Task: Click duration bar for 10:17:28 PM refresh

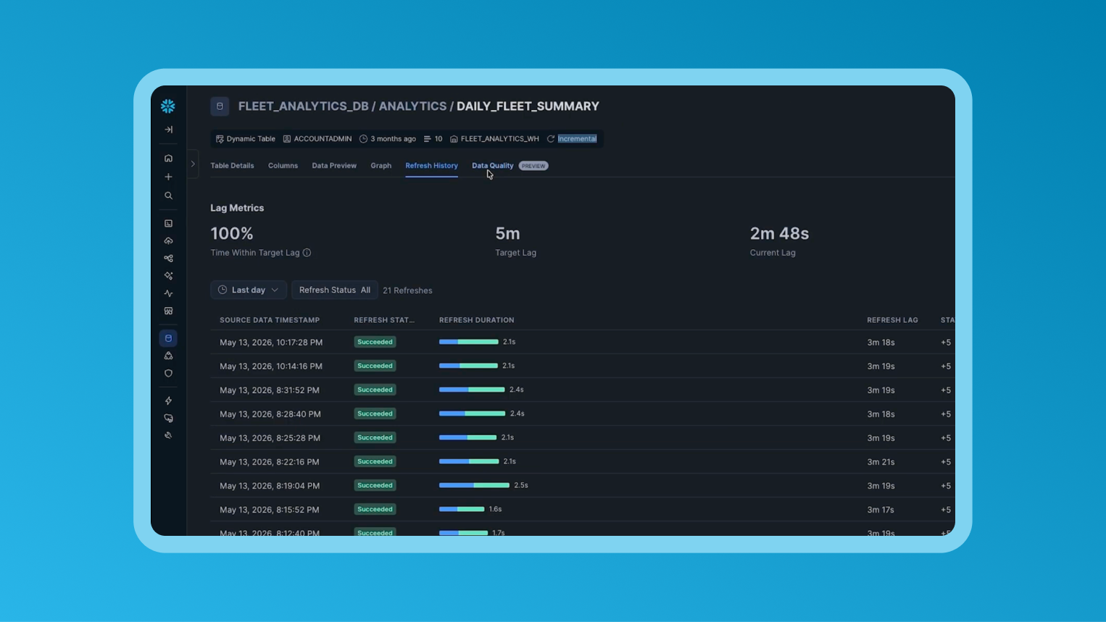Action: 468,342
